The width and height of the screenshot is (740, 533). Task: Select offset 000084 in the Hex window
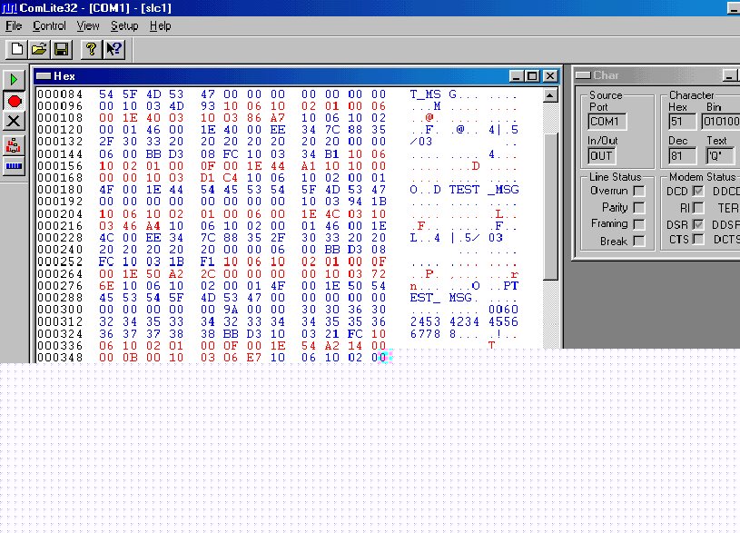pyautogui.click(x=60, y=94)
